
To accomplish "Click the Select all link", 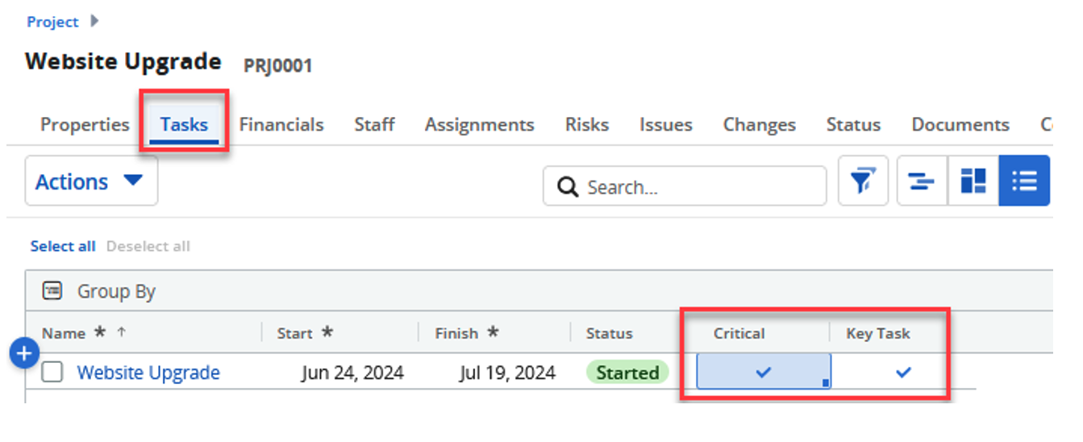I will [63, 246].
